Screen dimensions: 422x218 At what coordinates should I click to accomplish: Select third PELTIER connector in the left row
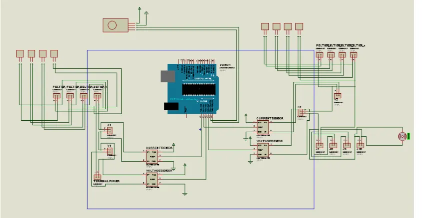(84, 96)
